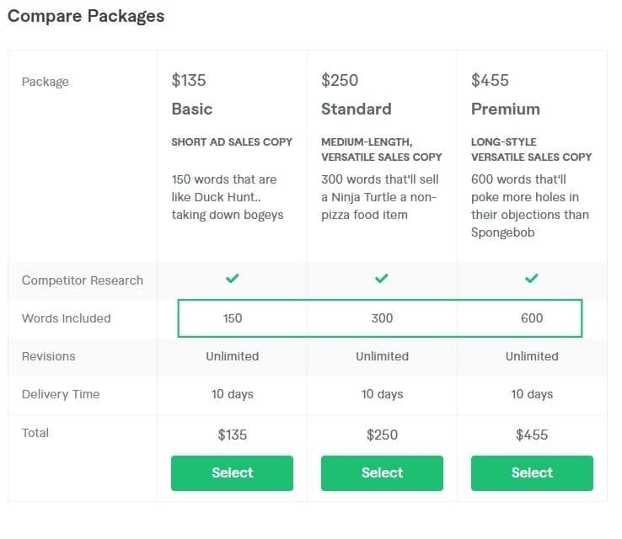Click Basic package Unlimited revisions cell

(232, 356)
